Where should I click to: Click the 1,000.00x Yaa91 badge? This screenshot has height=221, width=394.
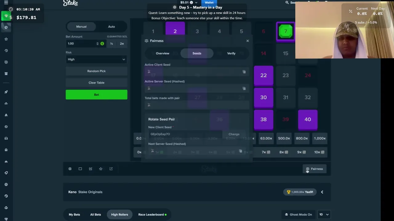300,192
